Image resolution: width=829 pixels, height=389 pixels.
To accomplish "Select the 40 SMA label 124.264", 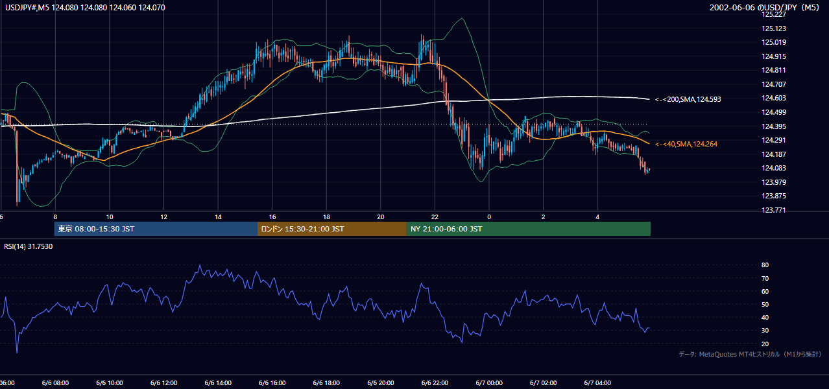I will pyautogui.click(x=686, y=144).
